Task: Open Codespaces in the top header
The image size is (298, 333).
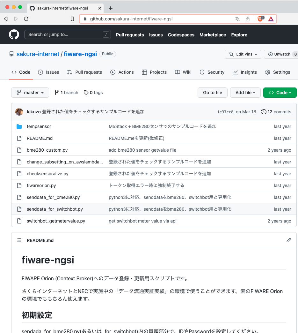Action: coord(181,35)
